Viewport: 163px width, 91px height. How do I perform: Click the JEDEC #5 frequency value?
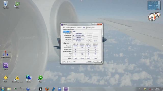click(x=95, y=46)
